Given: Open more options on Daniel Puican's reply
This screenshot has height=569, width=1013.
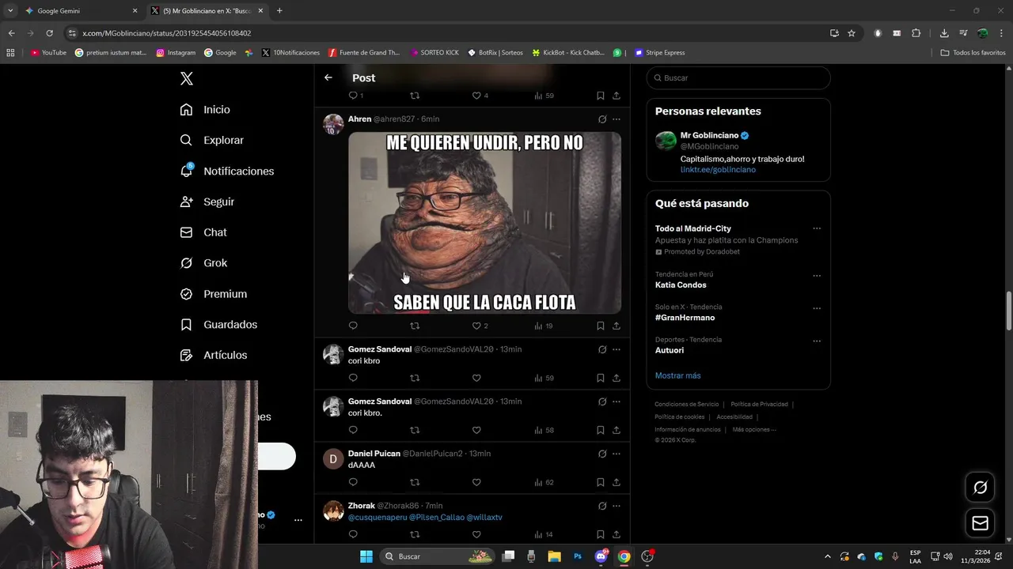Looking at the screenshot, I should (x=617, y=454).
